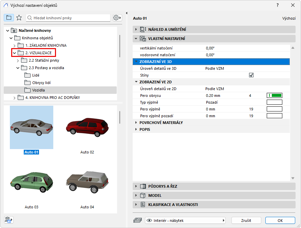Click the library manager icon at bottom left
The width and height of the screenshot is (301, 228).
(x=9, y=220)
